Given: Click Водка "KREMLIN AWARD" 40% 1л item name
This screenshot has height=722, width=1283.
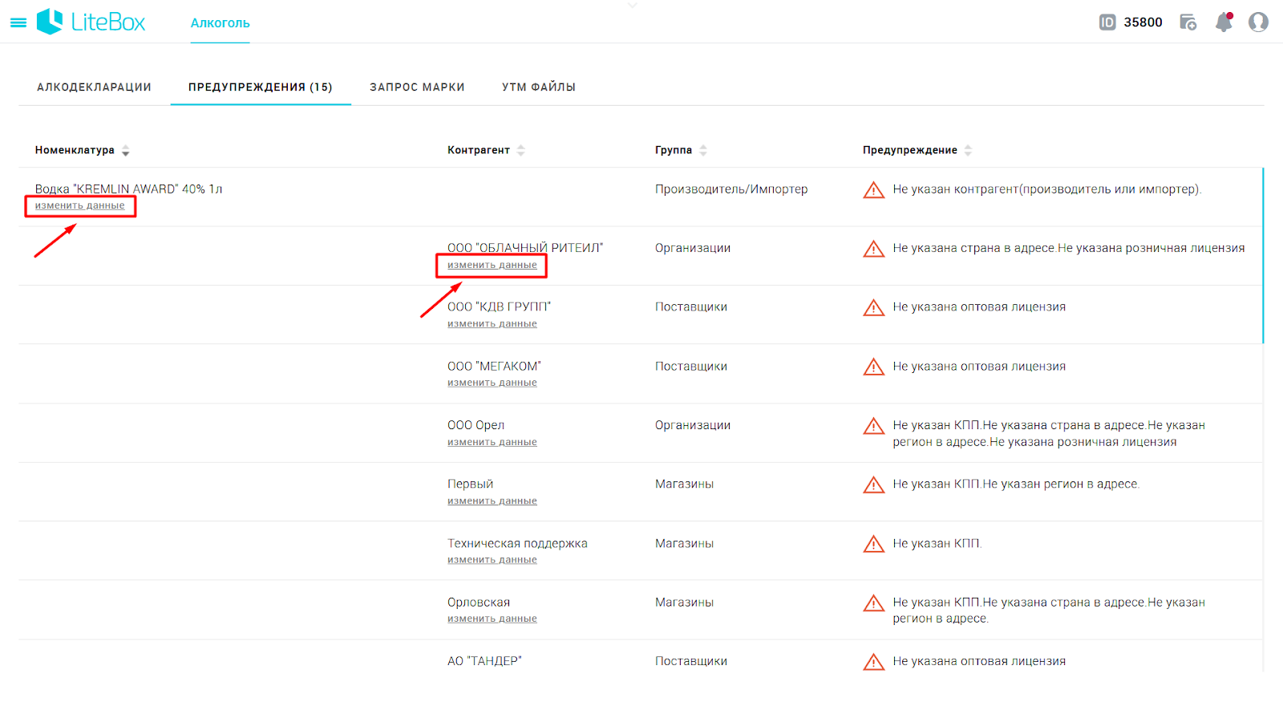Looking at the screenshot, I should [128, 189].
